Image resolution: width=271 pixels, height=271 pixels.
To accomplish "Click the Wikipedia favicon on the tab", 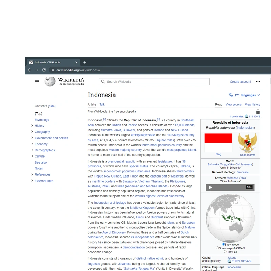I will click(31, 62).
